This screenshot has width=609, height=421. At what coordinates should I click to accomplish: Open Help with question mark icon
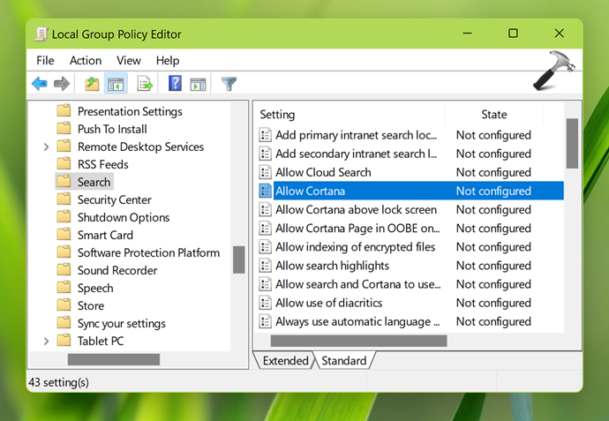[x=175, y=84]
